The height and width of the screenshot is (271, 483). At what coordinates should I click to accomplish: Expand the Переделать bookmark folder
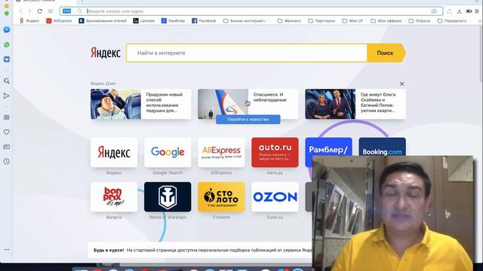pos(452,21)
